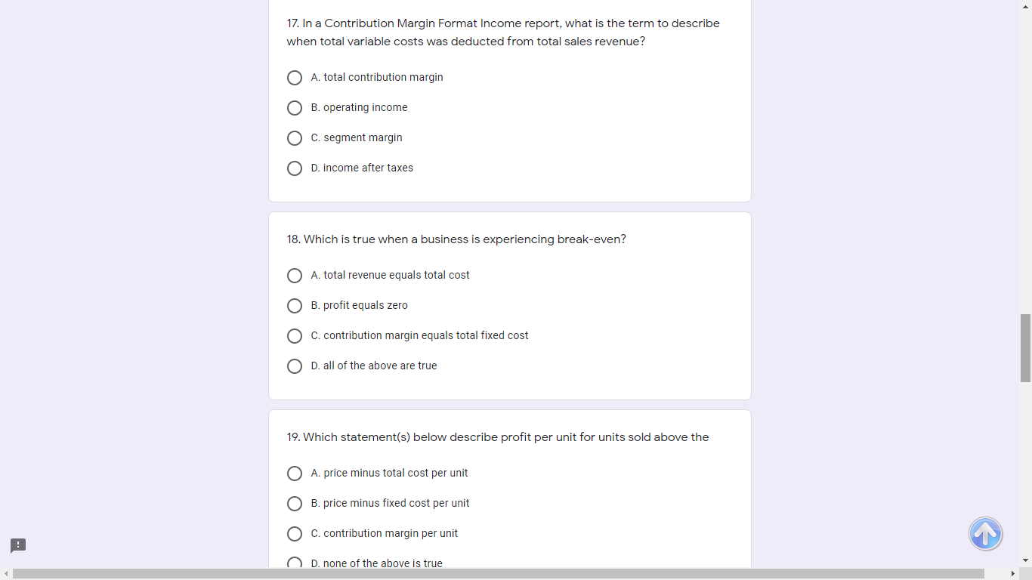This screenshot has height=580, width=1032.
Task: Select D. none of the above is true
Action: point(295,563)
